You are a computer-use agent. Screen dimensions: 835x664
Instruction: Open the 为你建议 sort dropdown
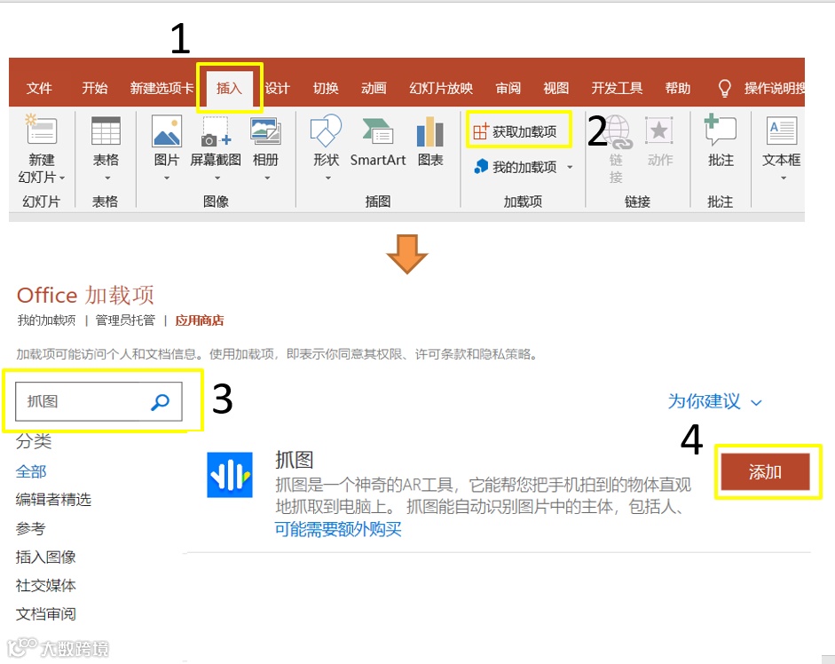pos(715,401)
